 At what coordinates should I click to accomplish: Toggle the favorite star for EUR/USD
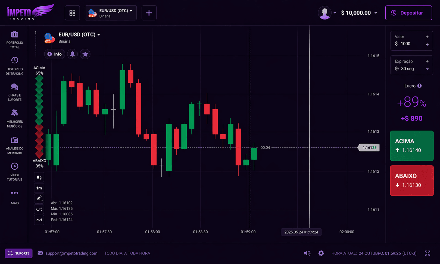(85, 54)
